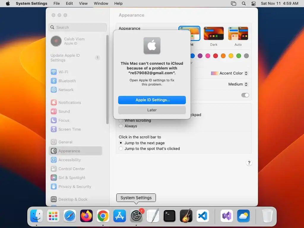Open Terminal from the Dock
The width and height of the screenshot is (304, 228).
point(170,216)
